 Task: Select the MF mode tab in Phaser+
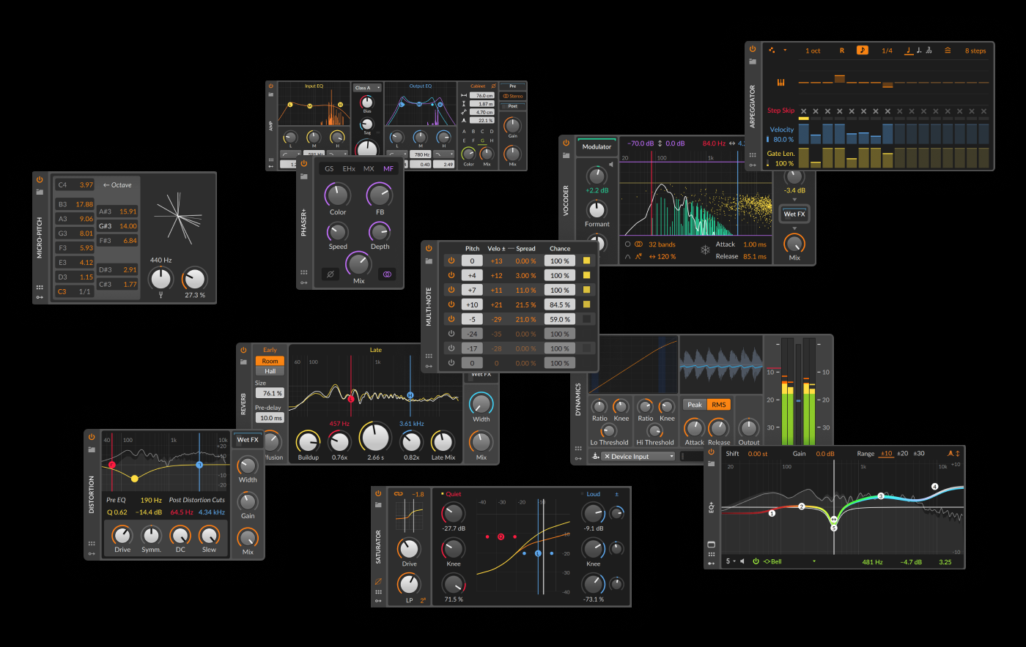point(388,168)
